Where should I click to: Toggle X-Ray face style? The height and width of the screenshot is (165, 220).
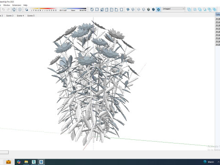pyautogui.click(x=128, y=10)
